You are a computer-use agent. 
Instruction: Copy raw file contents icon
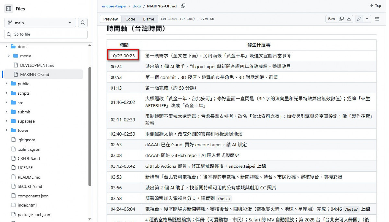pos(341,19)
